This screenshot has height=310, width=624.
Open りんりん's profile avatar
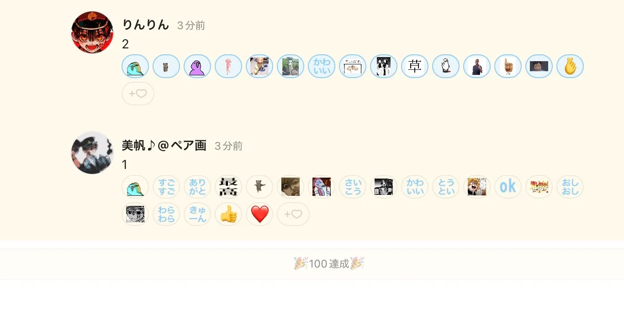[92, 32]
